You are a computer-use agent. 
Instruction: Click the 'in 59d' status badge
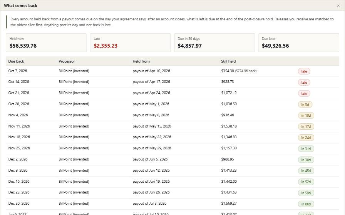coord(306,193)
